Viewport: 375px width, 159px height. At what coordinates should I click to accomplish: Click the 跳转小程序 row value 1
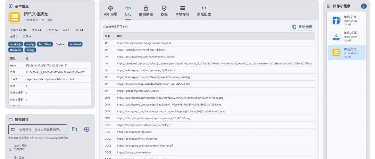click(x=26, y=92)
